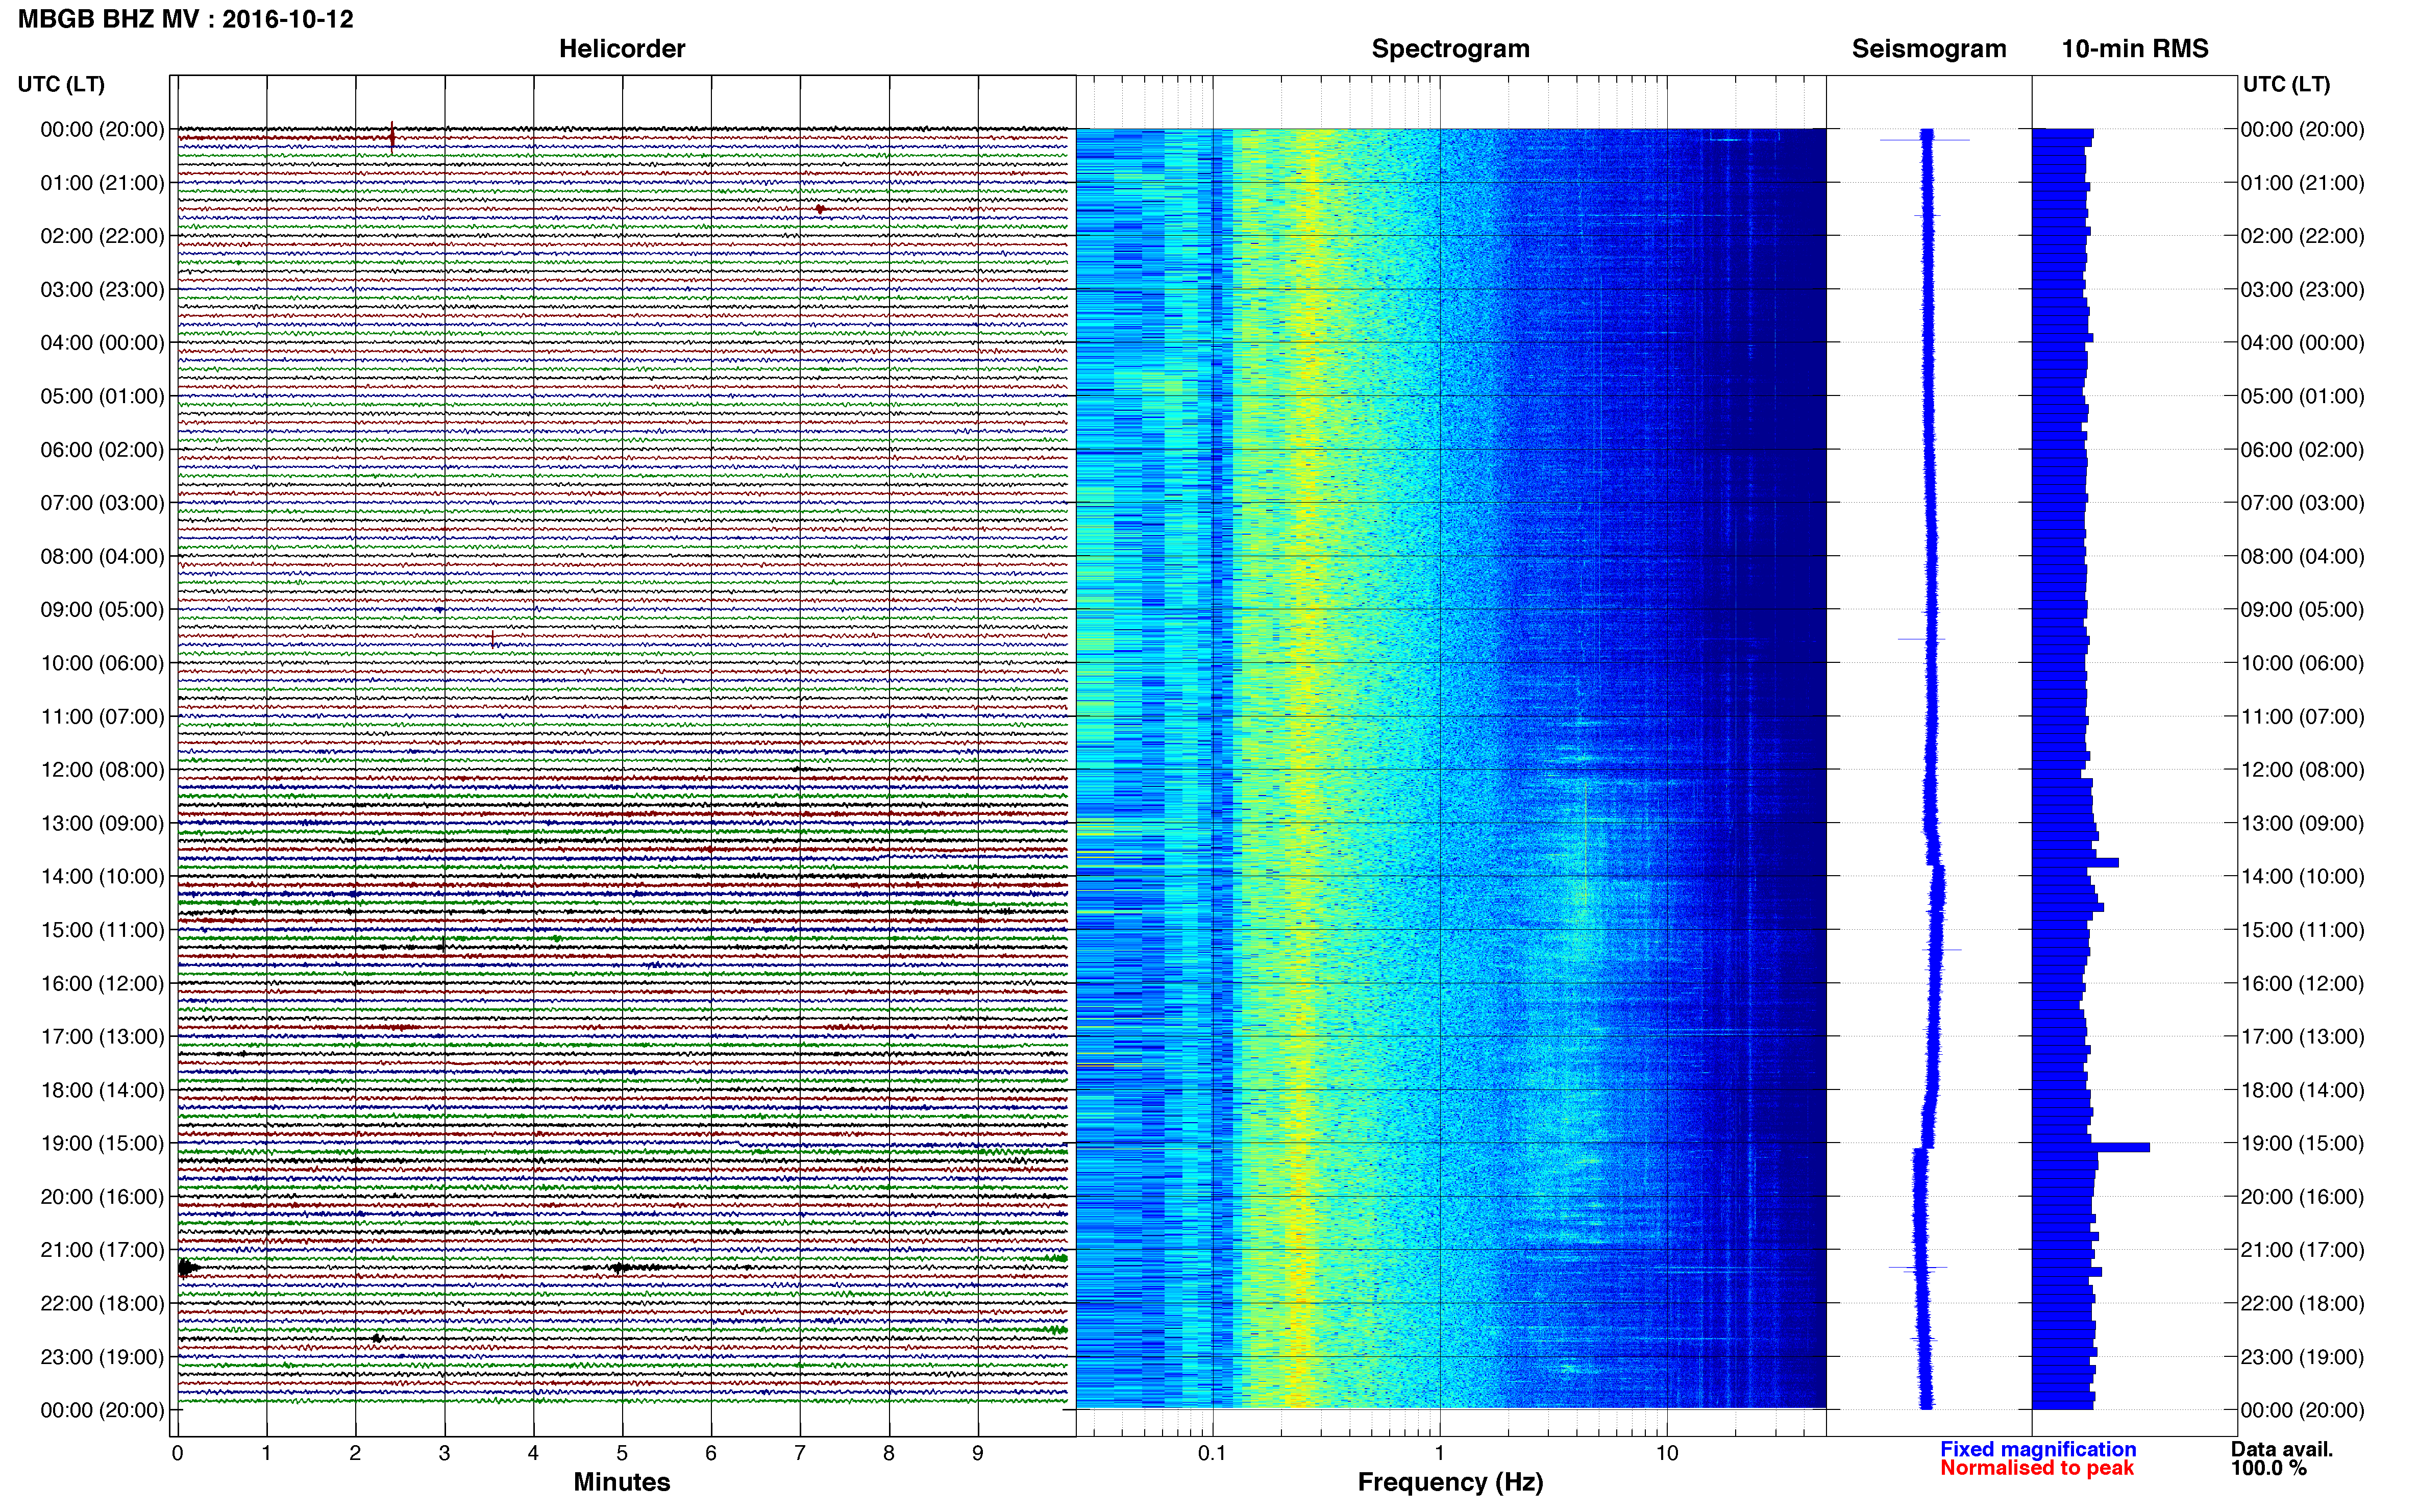
Task: Click the minute tick label '0'
Action: (178, 1454)
